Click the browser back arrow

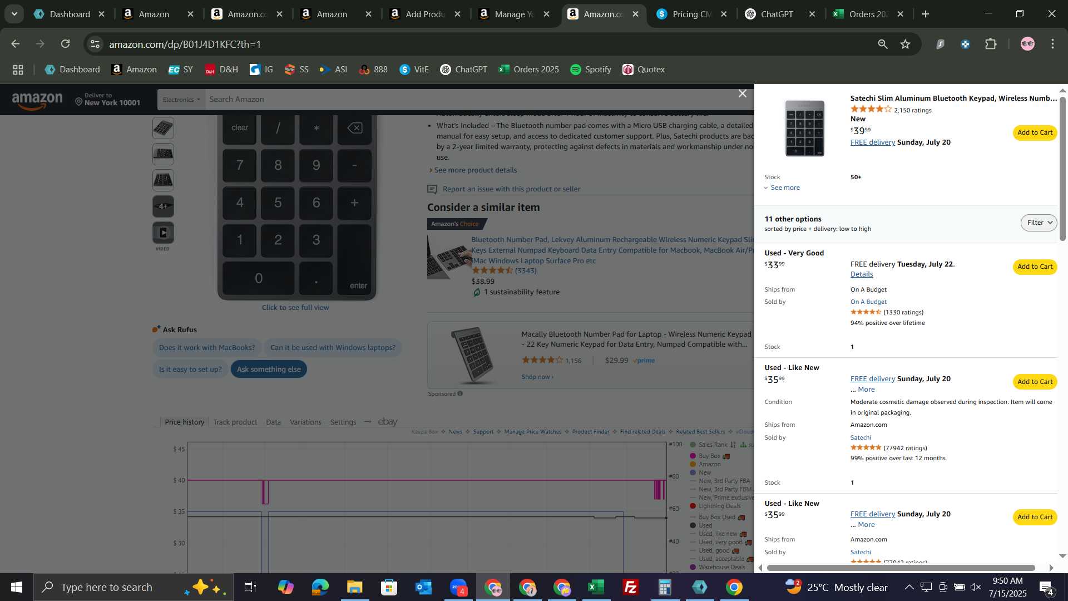tap(15, 44)
